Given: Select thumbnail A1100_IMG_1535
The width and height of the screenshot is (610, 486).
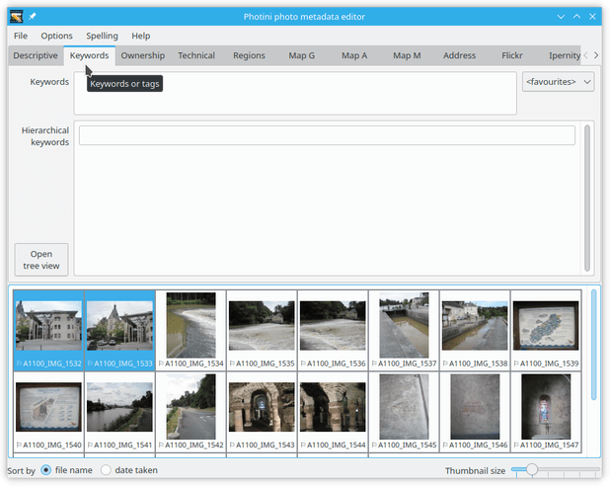Looking at the screenshot, I should point(262,330).
